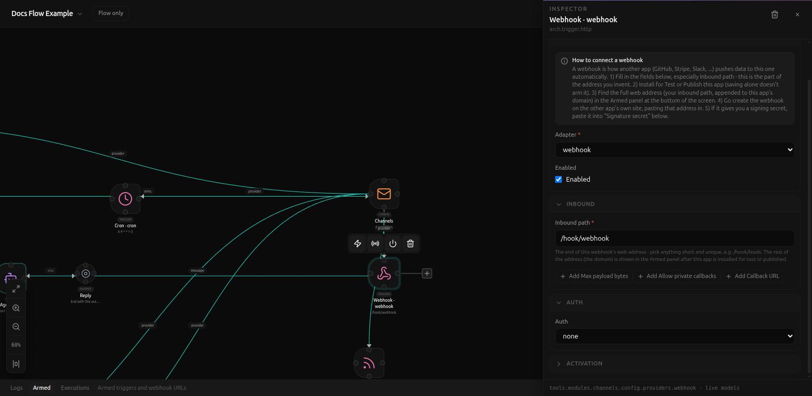This screenshot has width=812, height=396.
Task: Click the "arch.trigger.http" subtitle text
Action: (x=570, y=30)
